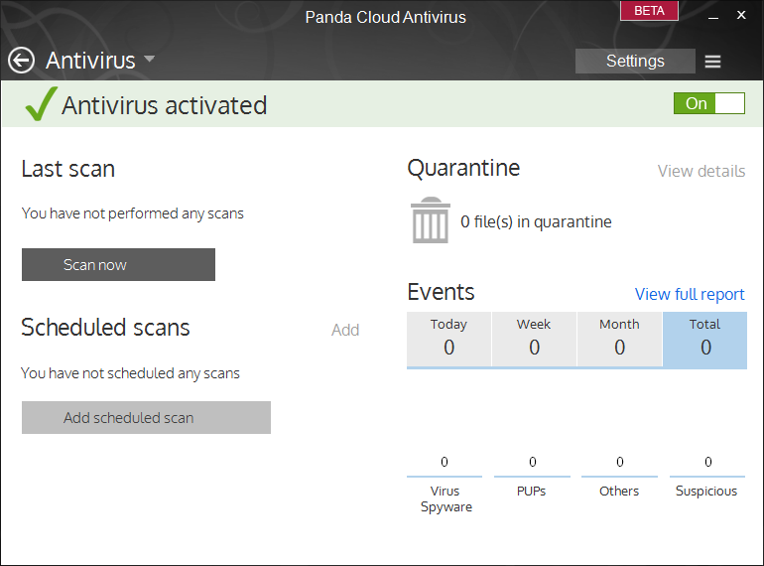Image resolution: width=764 pixels, height=566 pixels.
Task: Go back using the circular arrow icon
Action: click(22, 61)
